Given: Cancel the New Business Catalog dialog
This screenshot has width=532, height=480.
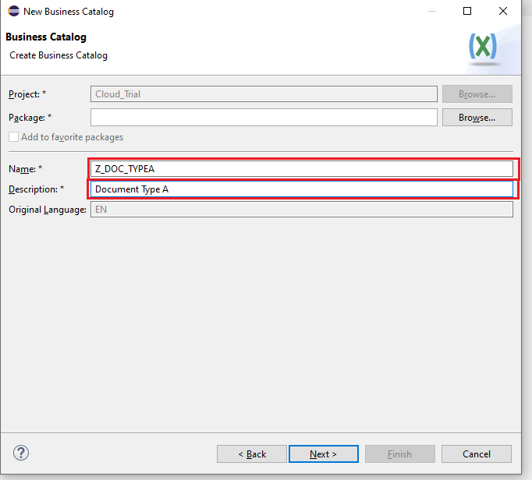Looking at the screenshot, I should pyautogui.click(x=477, y=454).
